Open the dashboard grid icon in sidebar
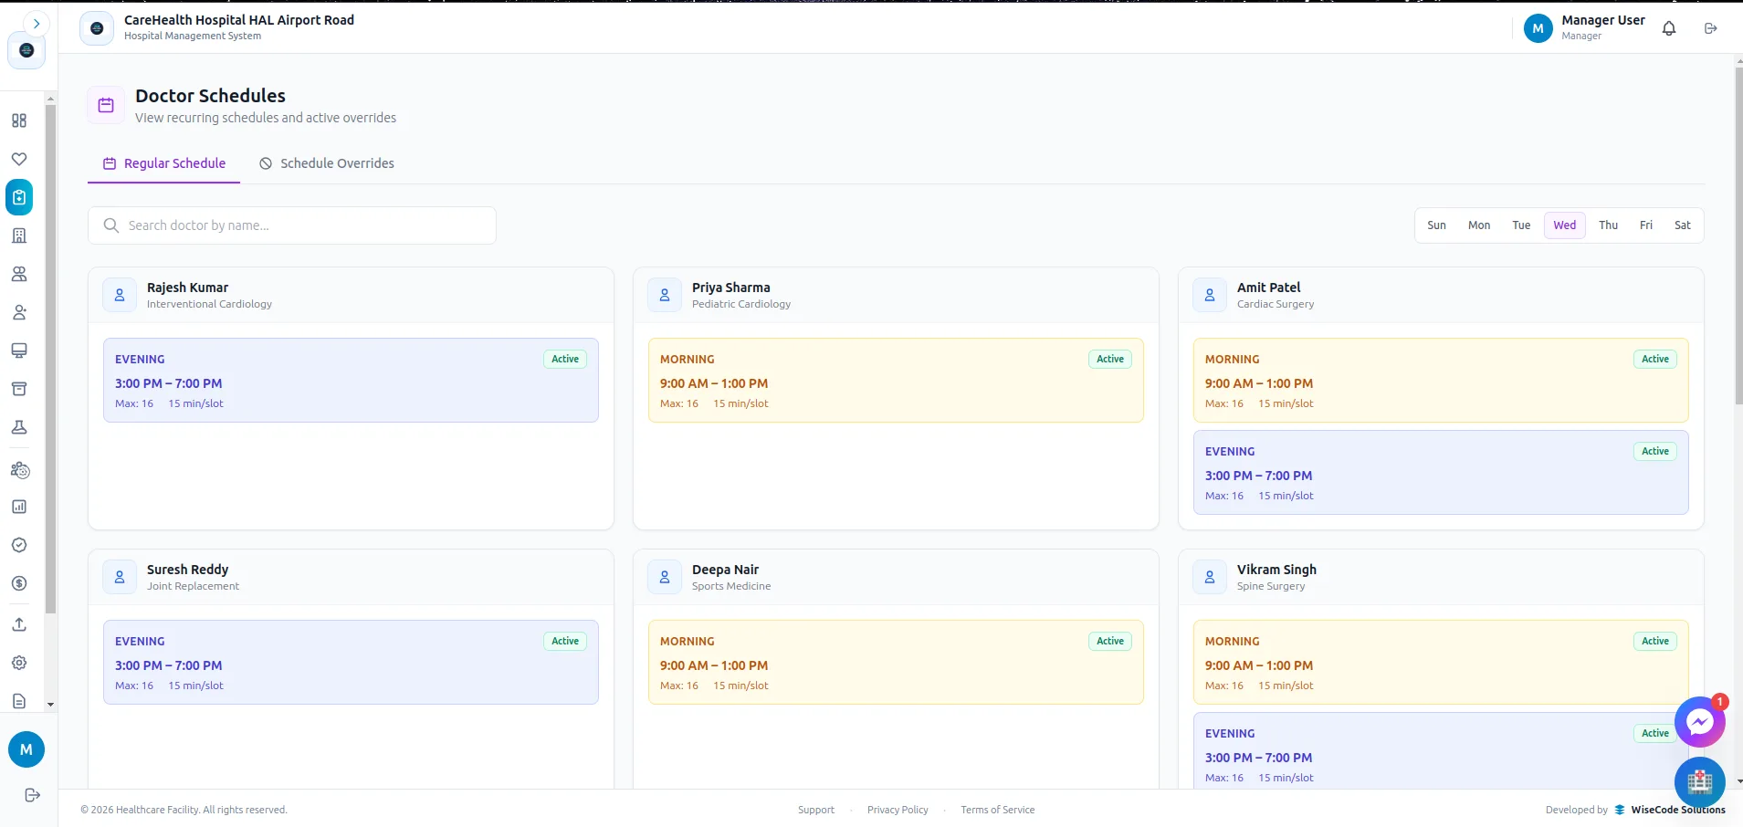 click(19, 120)
